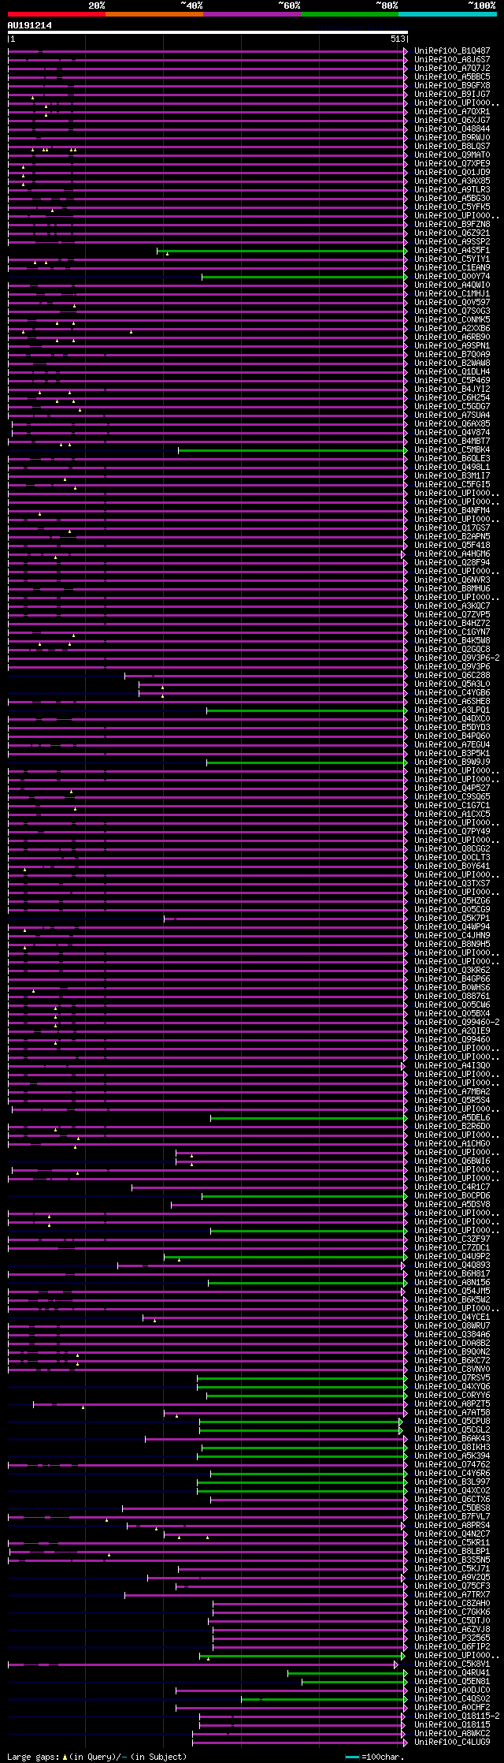Viewport: 504px width, 1763px height.
Task: Click the white query sequence bar
Action: point(207,32)
